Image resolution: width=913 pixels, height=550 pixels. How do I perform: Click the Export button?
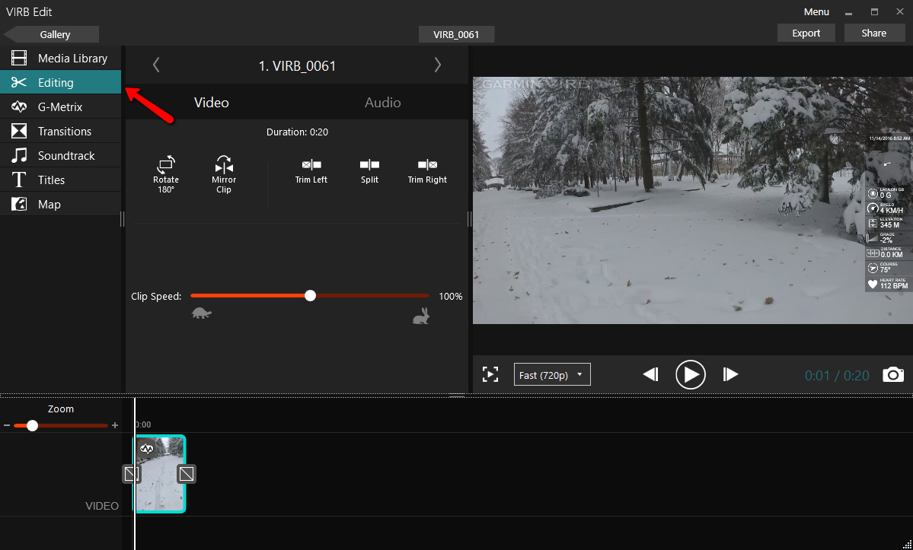coord(806,33)
